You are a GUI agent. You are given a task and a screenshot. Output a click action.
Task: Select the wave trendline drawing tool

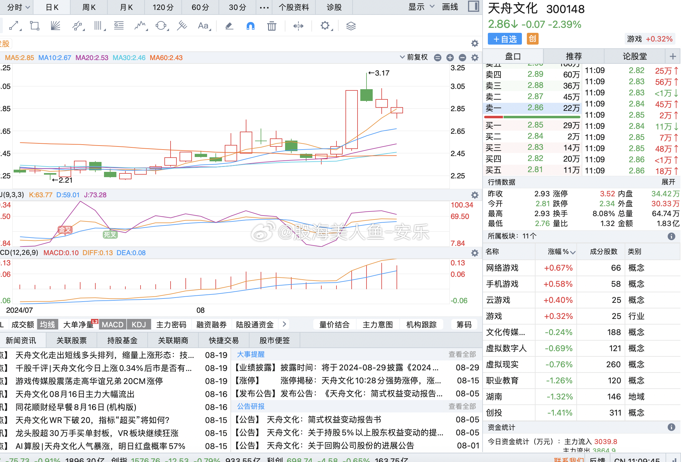click(140, 26)
